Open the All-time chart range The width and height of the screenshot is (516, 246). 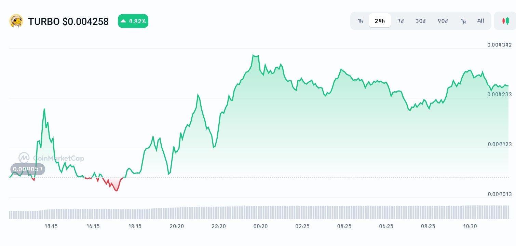[x=480, y=21]
